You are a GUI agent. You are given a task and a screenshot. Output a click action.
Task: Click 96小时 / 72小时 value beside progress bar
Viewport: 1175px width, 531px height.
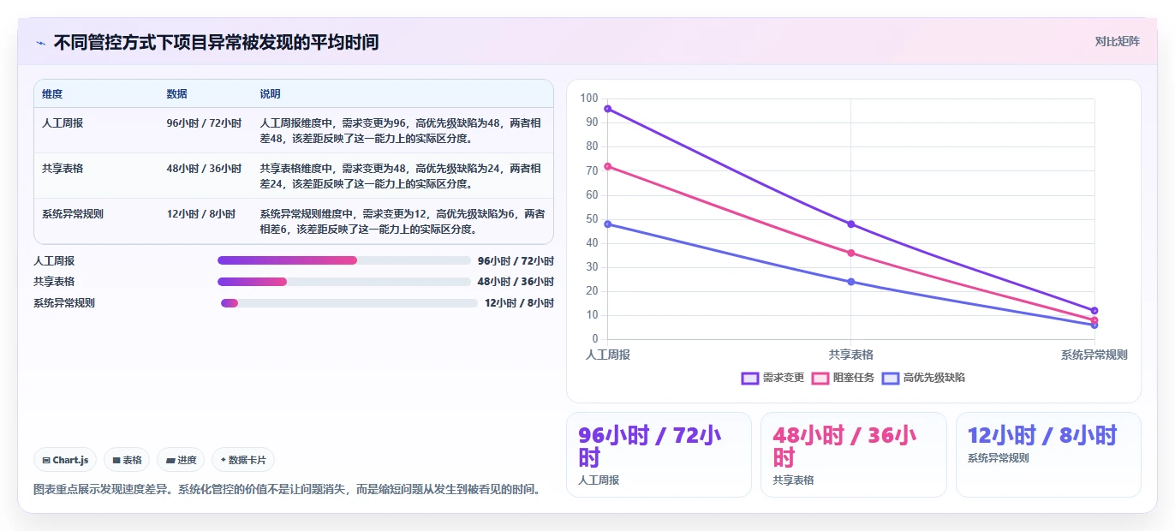516,261
